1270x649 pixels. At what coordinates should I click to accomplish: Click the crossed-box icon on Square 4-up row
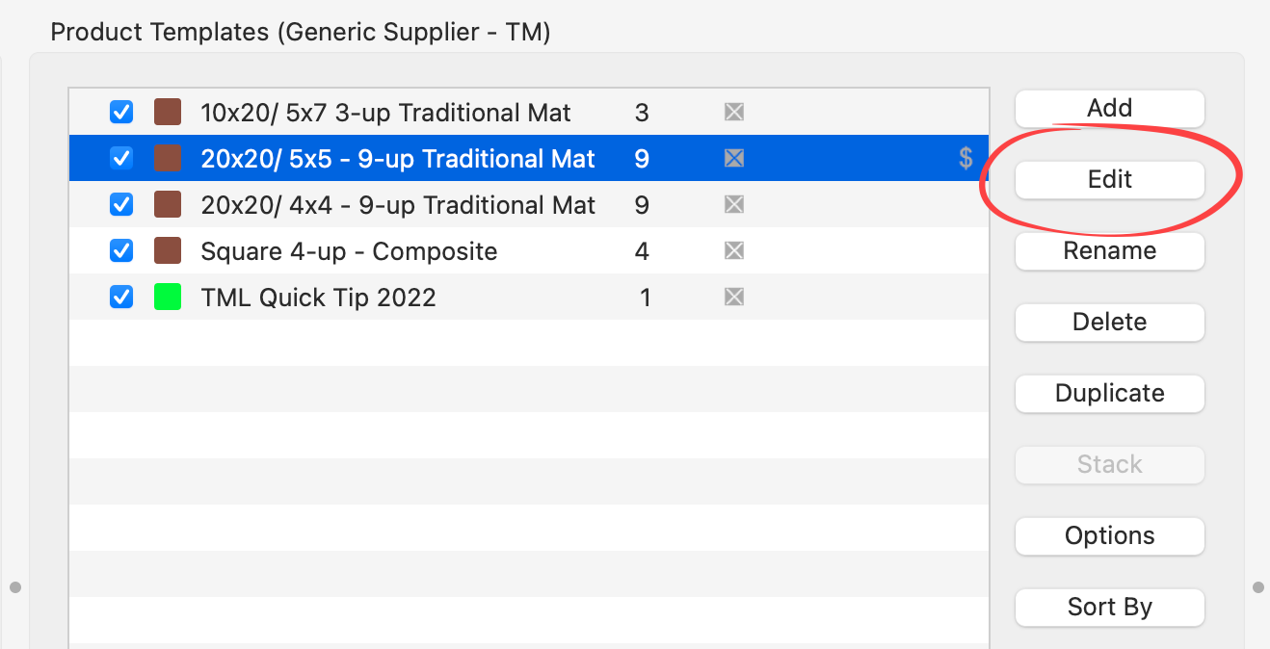[734, 250]
